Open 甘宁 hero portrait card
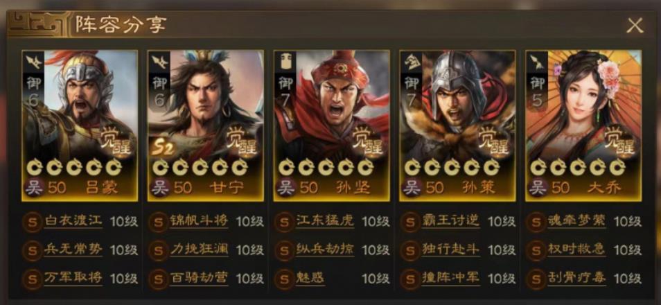The image size is (661, 305). (205, 125)
